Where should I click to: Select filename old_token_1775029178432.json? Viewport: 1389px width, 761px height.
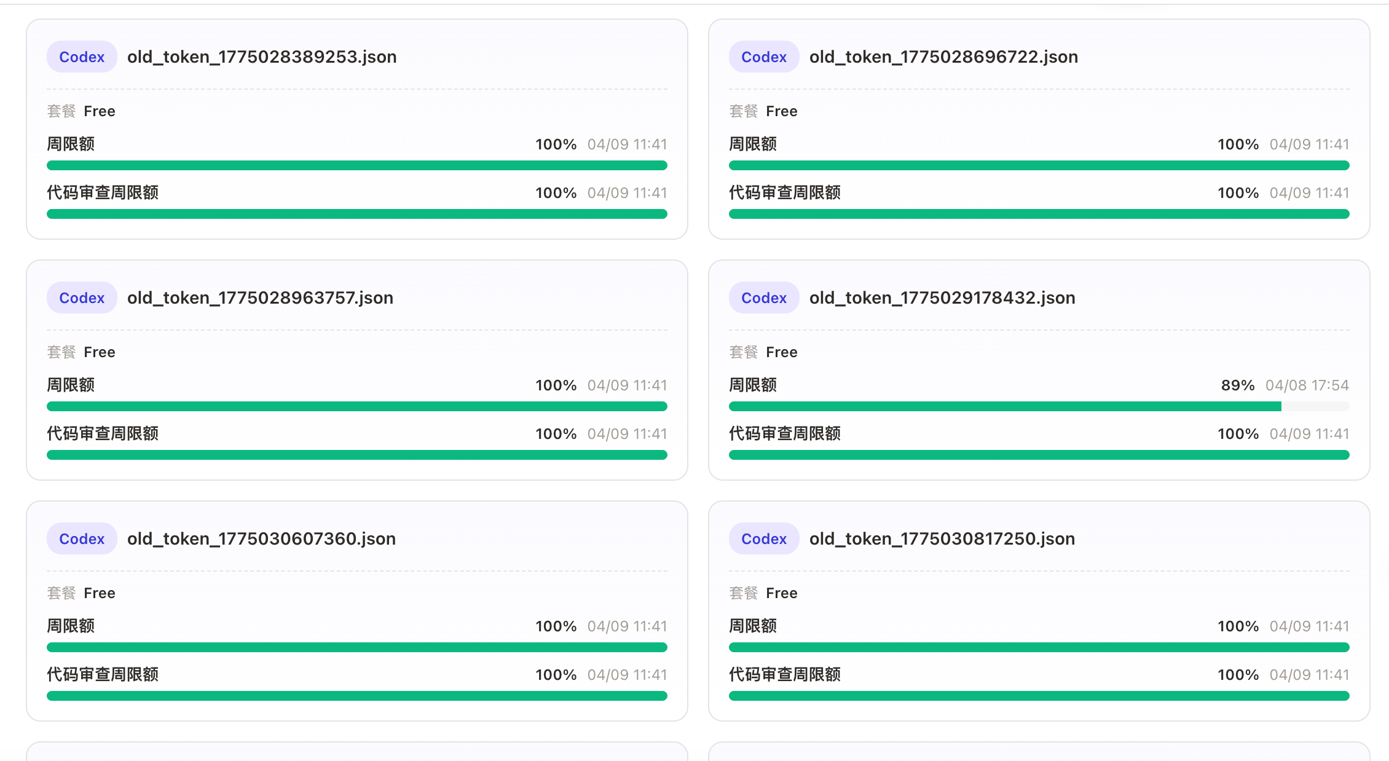click(942, 298)
